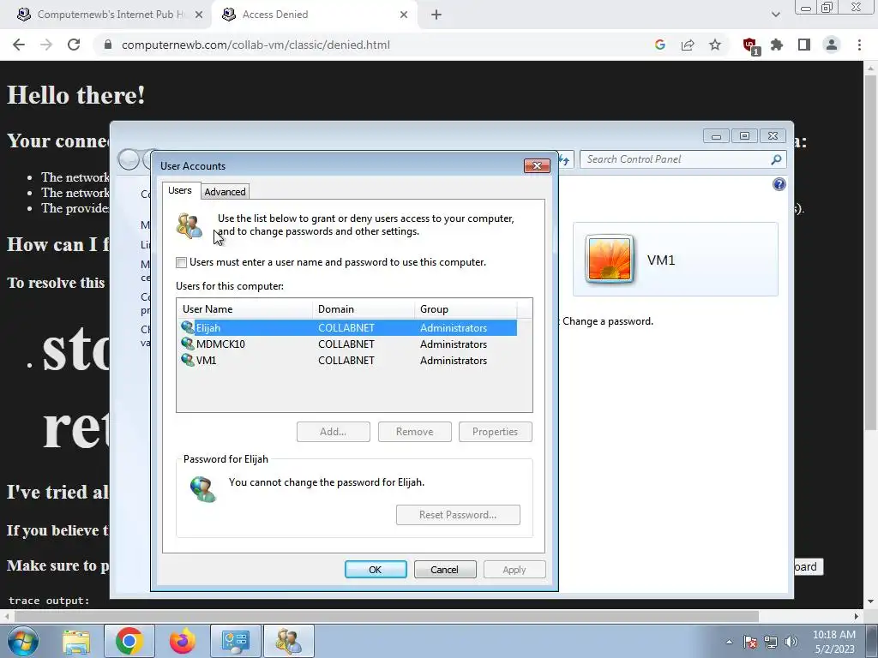The height and width of the screenshot is (658, 878).
Task: Click the Apply button
Action: 514,570
